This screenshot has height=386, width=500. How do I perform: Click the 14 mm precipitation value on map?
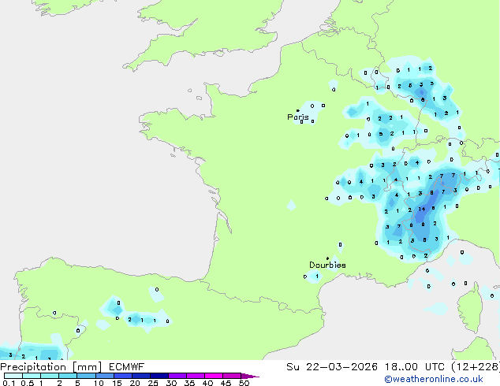point(422,210)
